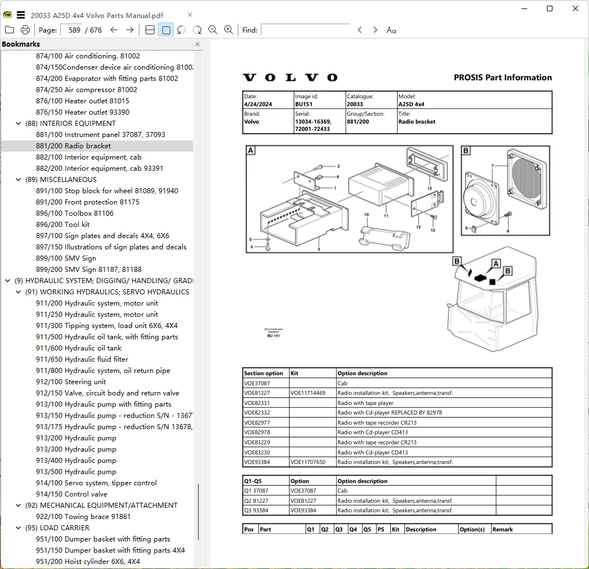Close the 20033 A25D Parts Manual tab
This screenshot has height=569, width=589.
[x=190, y=15]
